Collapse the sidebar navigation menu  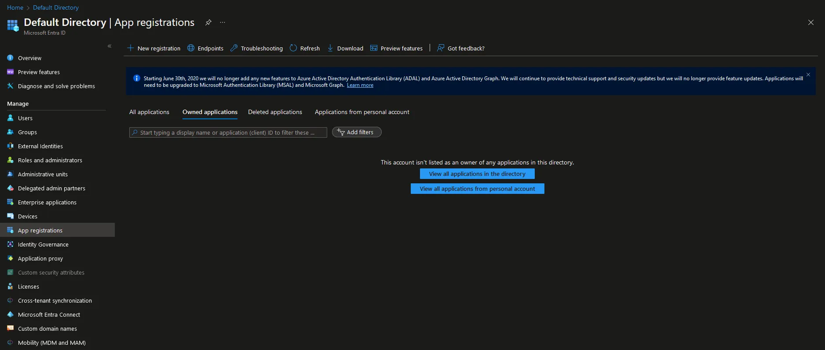110,46
